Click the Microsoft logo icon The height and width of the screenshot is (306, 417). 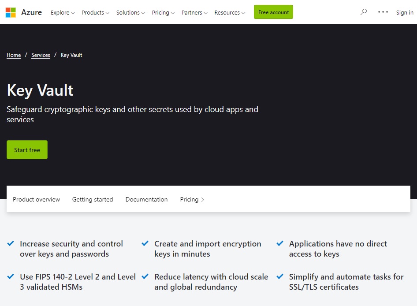[11, 12]
